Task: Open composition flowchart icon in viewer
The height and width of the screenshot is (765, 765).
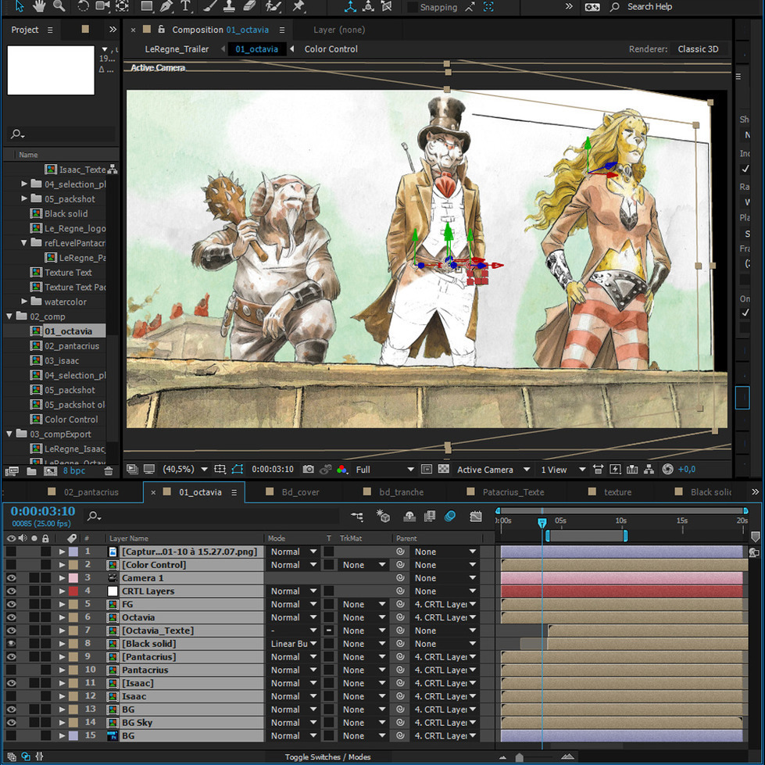Action: (649, 470)
